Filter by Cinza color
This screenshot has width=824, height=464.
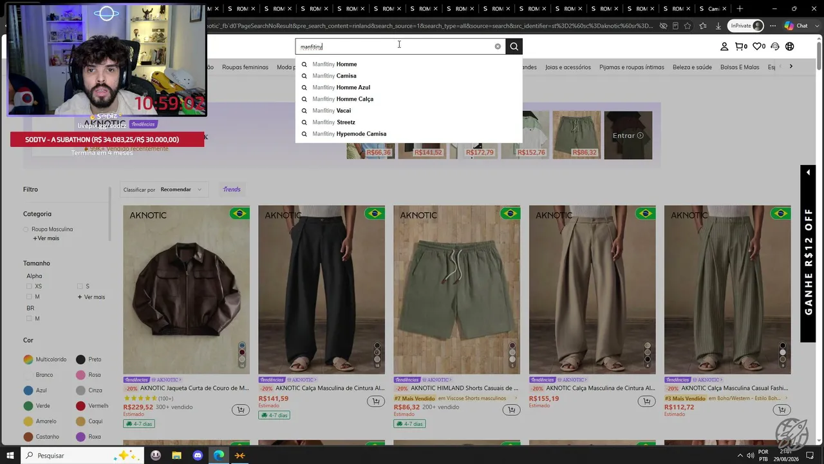point(80,391)
